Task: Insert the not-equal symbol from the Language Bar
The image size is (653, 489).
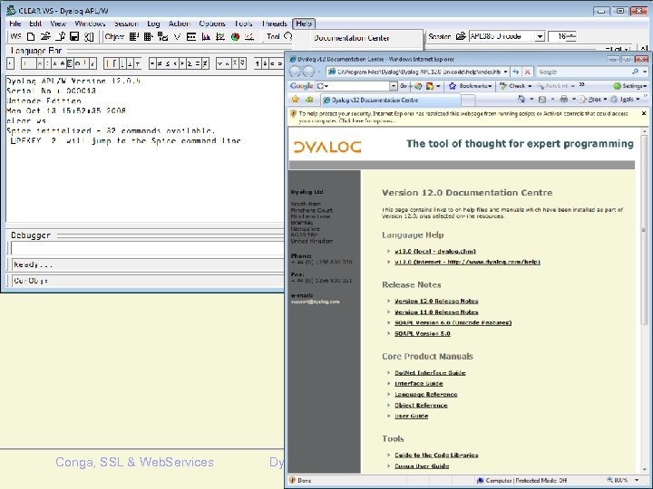Action: pos(160,63)
